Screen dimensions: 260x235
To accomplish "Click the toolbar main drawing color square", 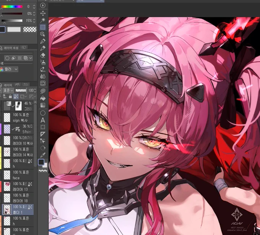I will point(41,162).
